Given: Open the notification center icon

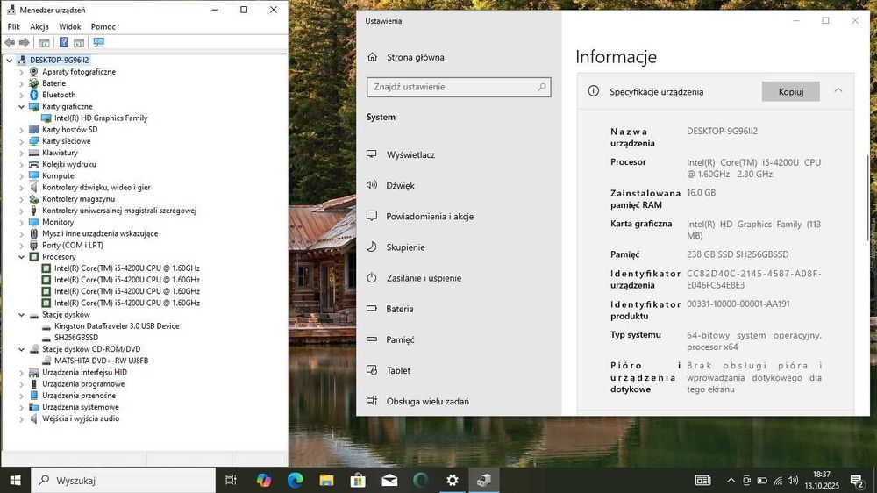Looking at the screenshot, I should (857, 481).
